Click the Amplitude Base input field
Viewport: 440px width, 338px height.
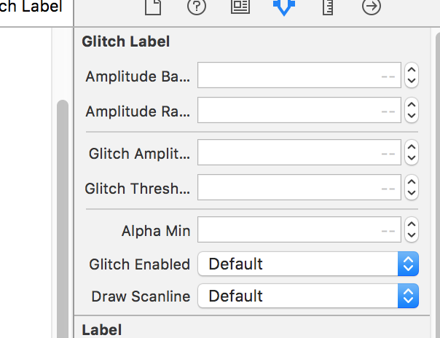click(x=299, y=75)
